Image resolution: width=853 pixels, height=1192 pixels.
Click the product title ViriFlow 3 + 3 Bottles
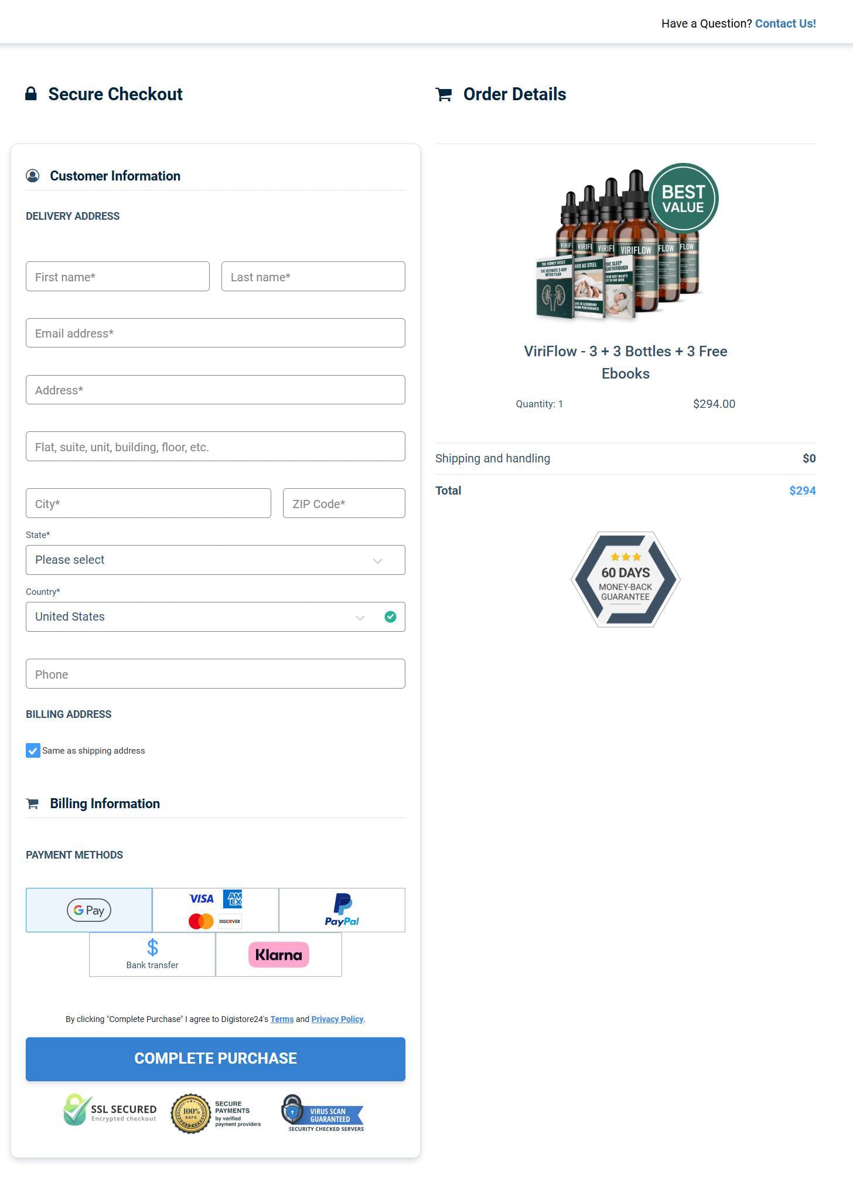pos(626,362)
